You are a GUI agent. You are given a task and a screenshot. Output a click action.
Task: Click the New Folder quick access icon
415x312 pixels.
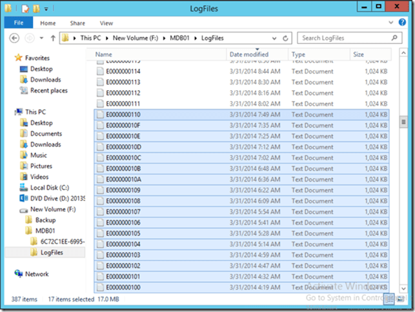click(37, 9)
